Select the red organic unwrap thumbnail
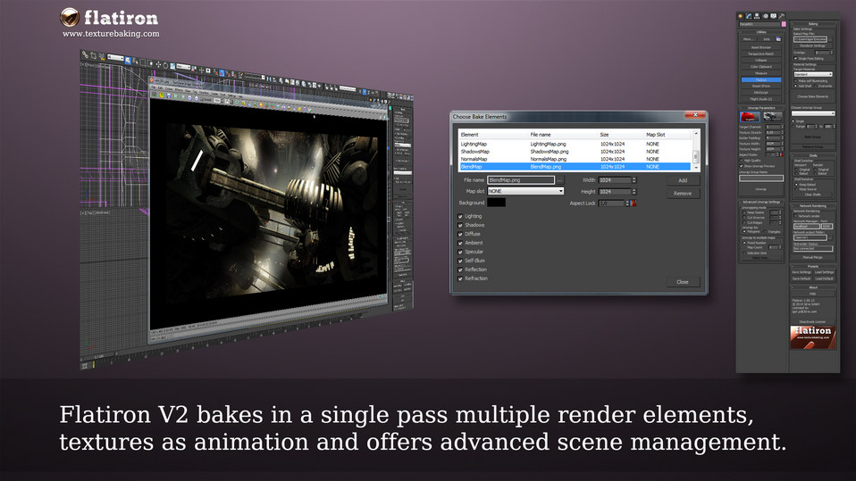Screen dimensions: 856x481 [750, 117]
